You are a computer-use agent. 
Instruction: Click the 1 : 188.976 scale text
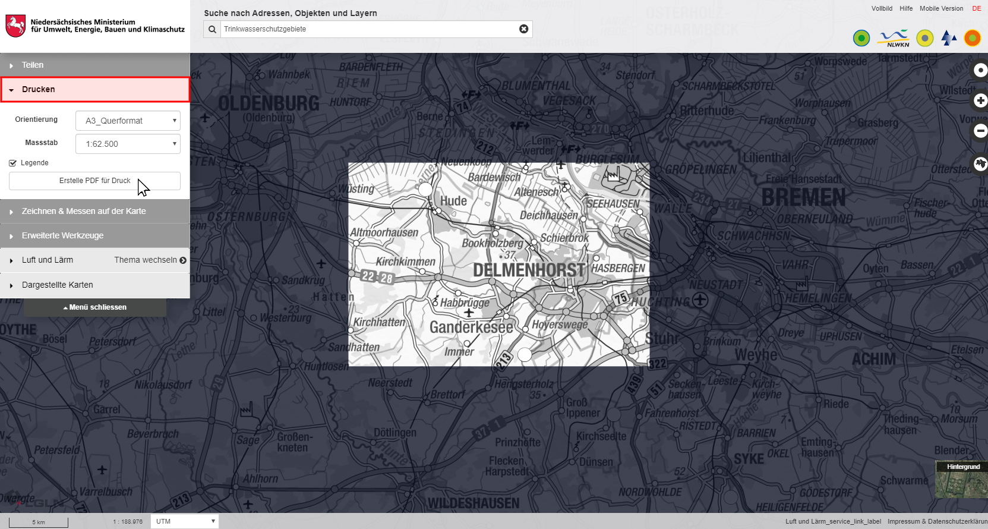click(x=128, y=522)
